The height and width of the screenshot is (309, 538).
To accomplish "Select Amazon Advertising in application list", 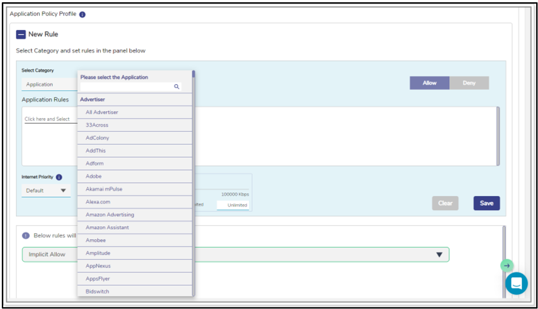I will click(x=110, y=215).
